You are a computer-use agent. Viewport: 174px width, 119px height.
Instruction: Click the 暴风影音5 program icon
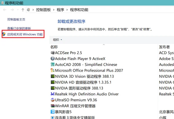point(52,112)
